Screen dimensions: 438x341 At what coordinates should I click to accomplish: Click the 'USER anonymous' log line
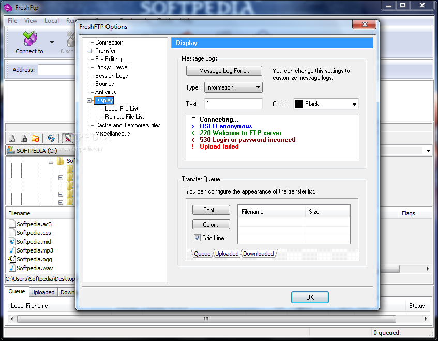point(225,126)
